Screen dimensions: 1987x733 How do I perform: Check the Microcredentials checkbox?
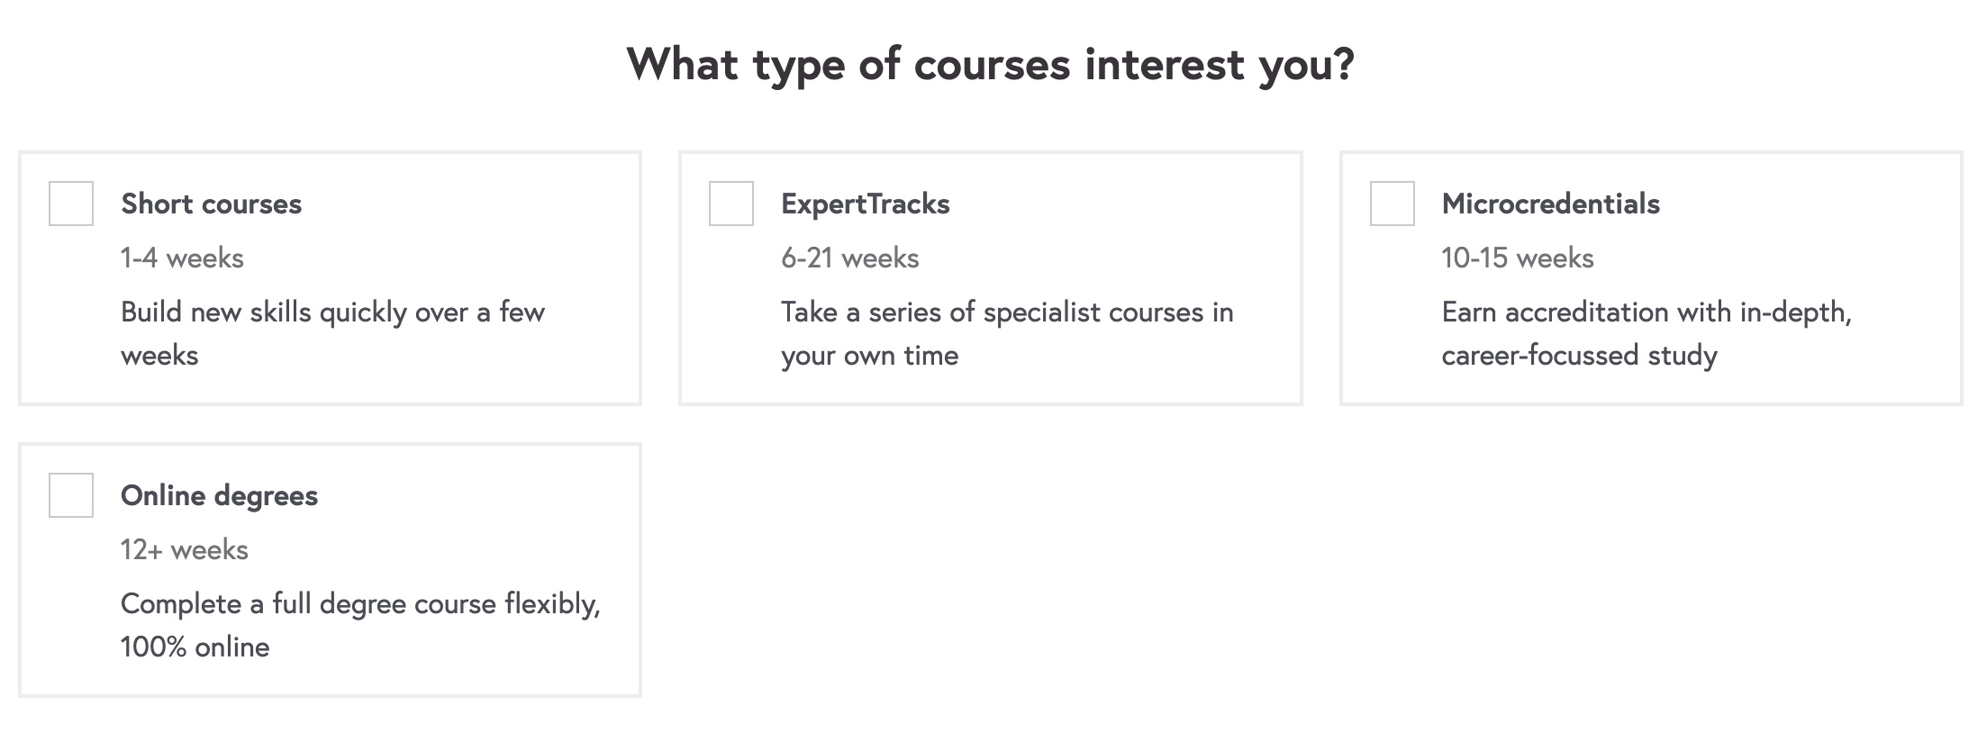[x=1391, y=204]
